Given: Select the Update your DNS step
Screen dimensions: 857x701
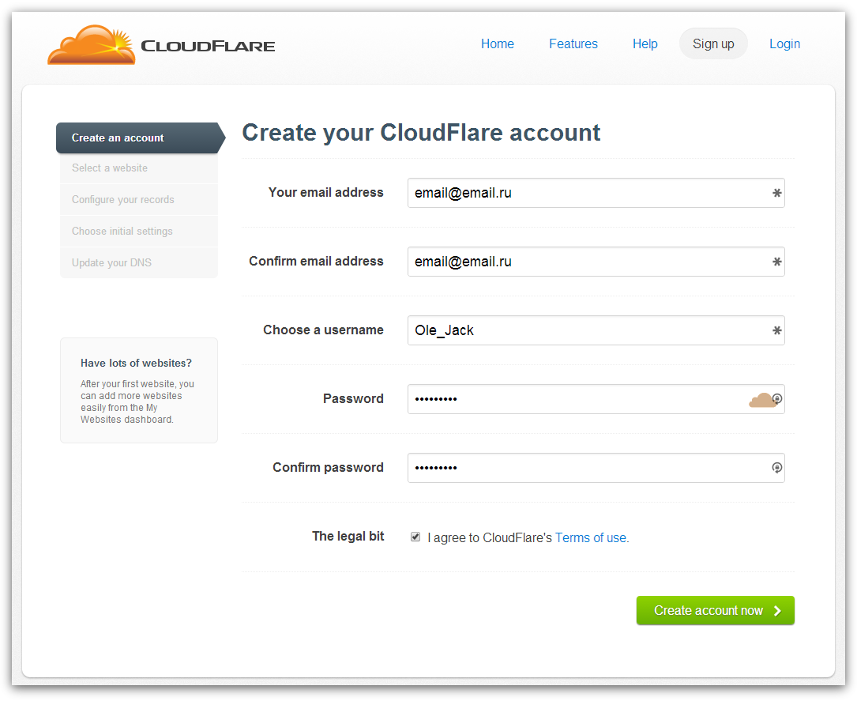Looking at the screenshot, I should pos(139,263).
